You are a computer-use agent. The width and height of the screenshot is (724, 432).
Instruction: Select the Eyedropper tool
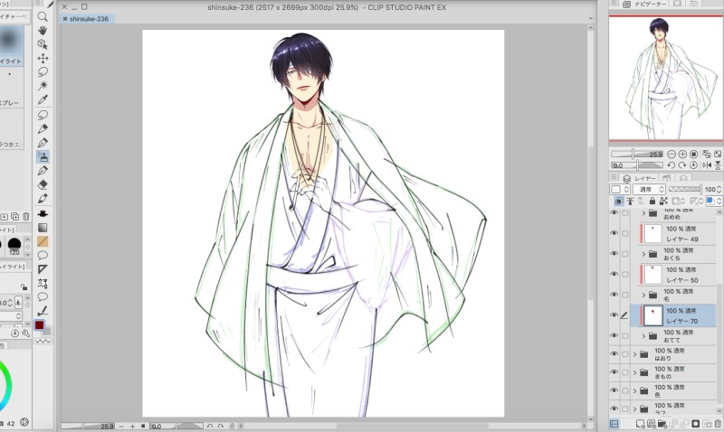43,99
